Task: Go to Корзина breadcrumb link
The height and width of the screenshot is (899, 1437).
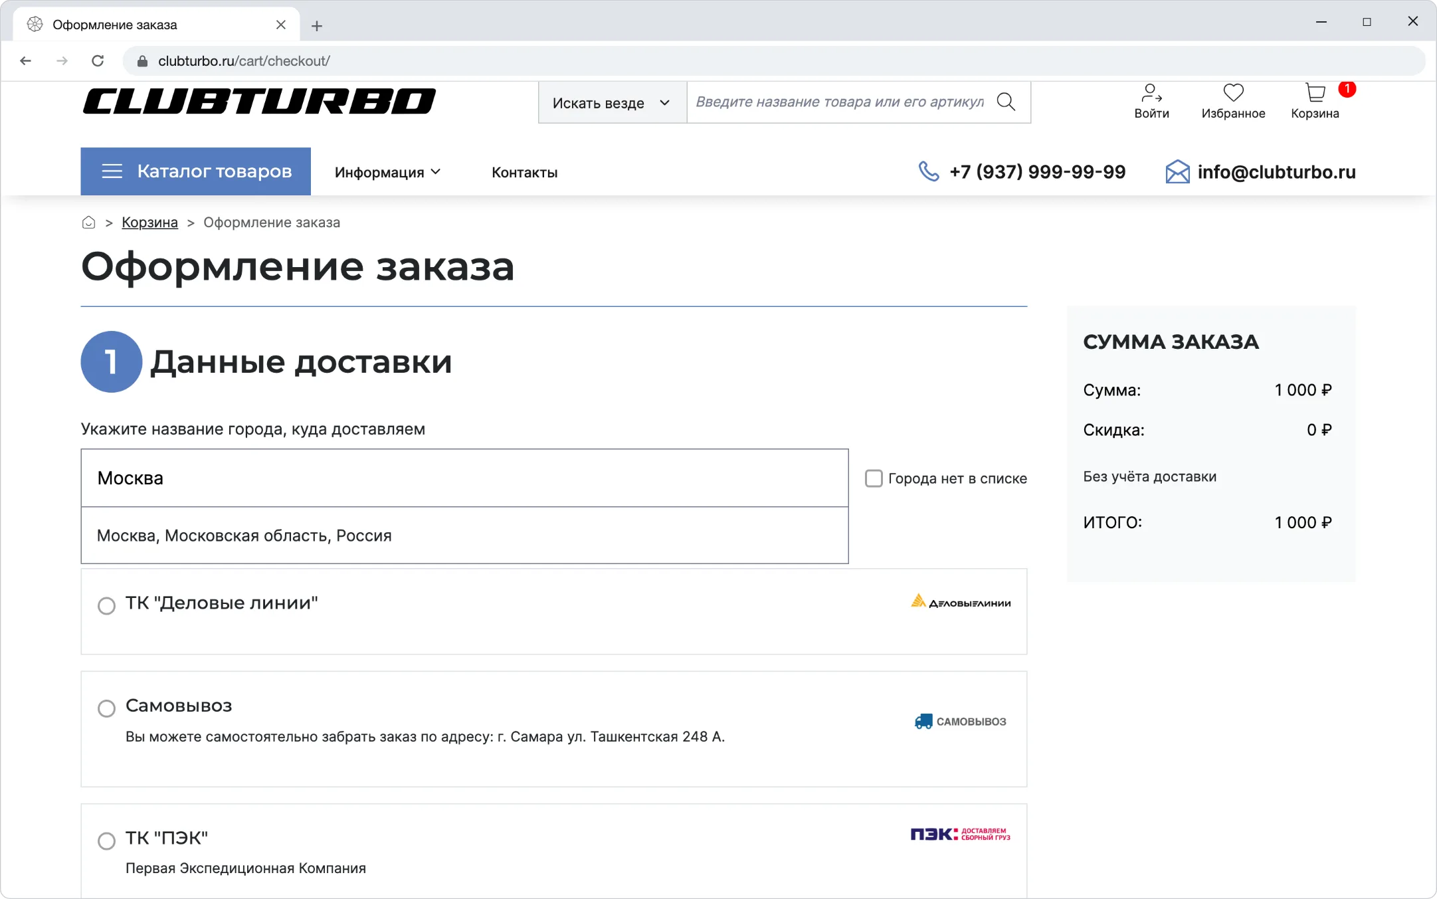Action: [149, 223]
